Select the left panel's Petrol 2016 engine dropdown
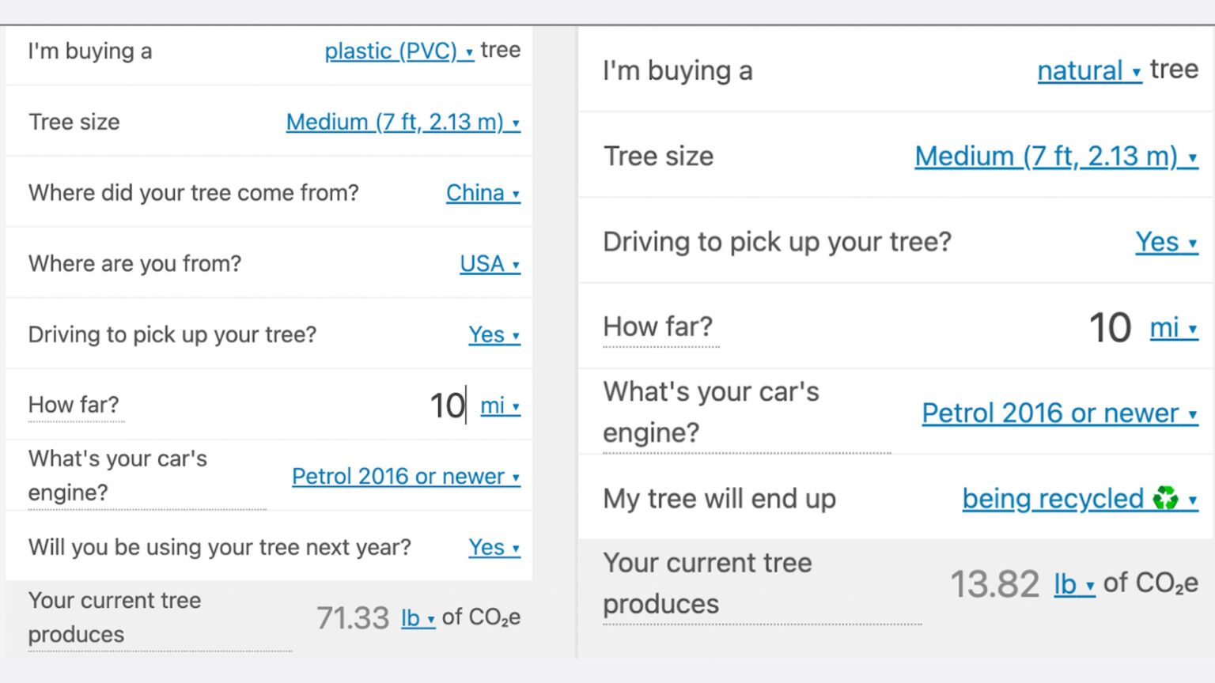This screenshot has width=1215, height=683. click(x=406, y=477)
